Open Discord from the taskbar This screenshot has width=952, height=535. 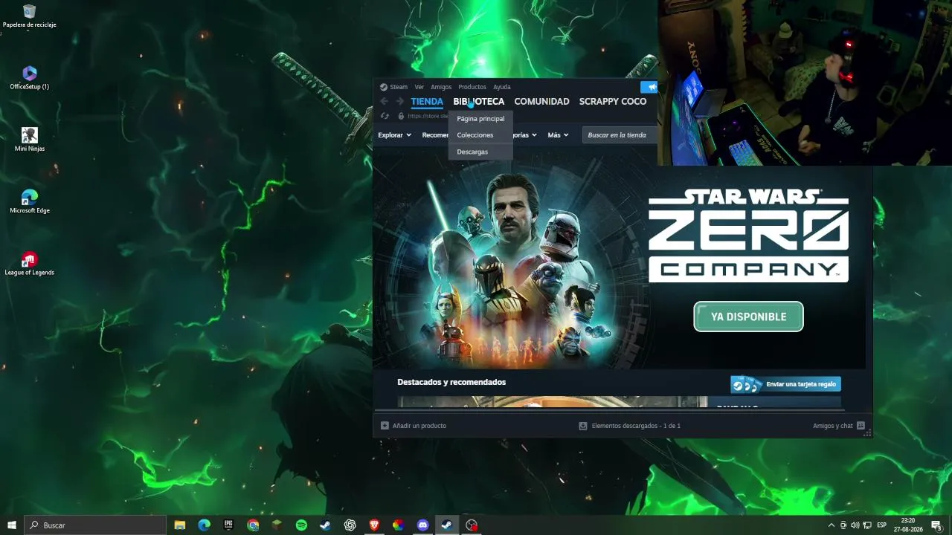(423, 525)
